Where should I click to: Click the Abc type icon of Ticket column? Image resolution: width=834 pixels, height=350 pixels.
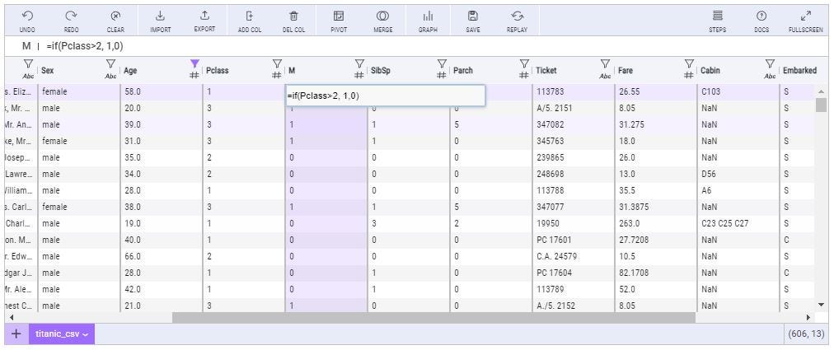coord(605,77)
